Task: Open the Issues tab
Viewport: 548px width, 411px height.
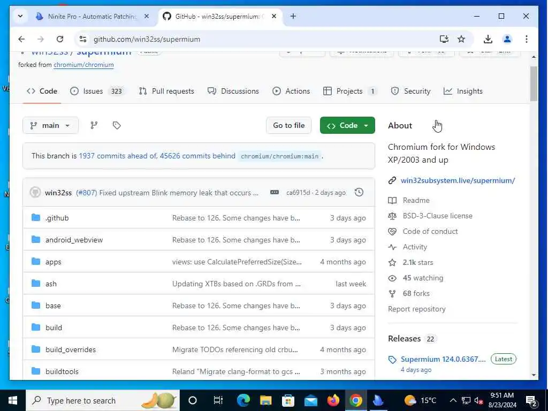Action: [x=97, y=91]
